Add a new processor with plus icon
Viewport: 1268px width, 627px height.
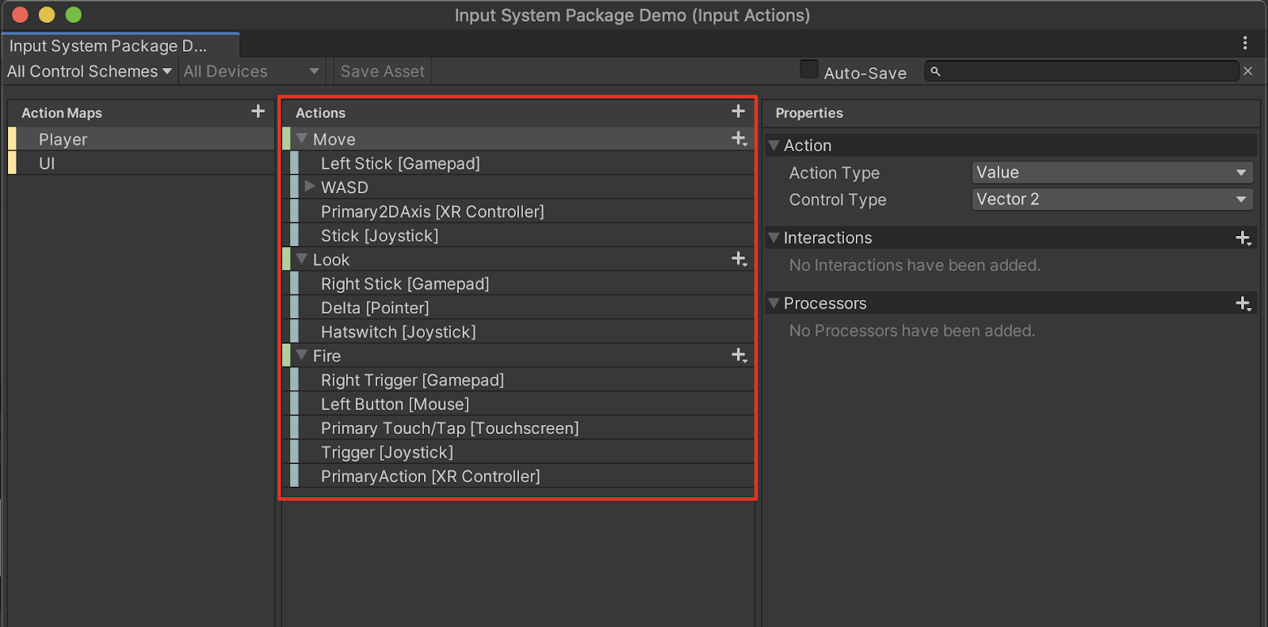(x=1243, y=303)
